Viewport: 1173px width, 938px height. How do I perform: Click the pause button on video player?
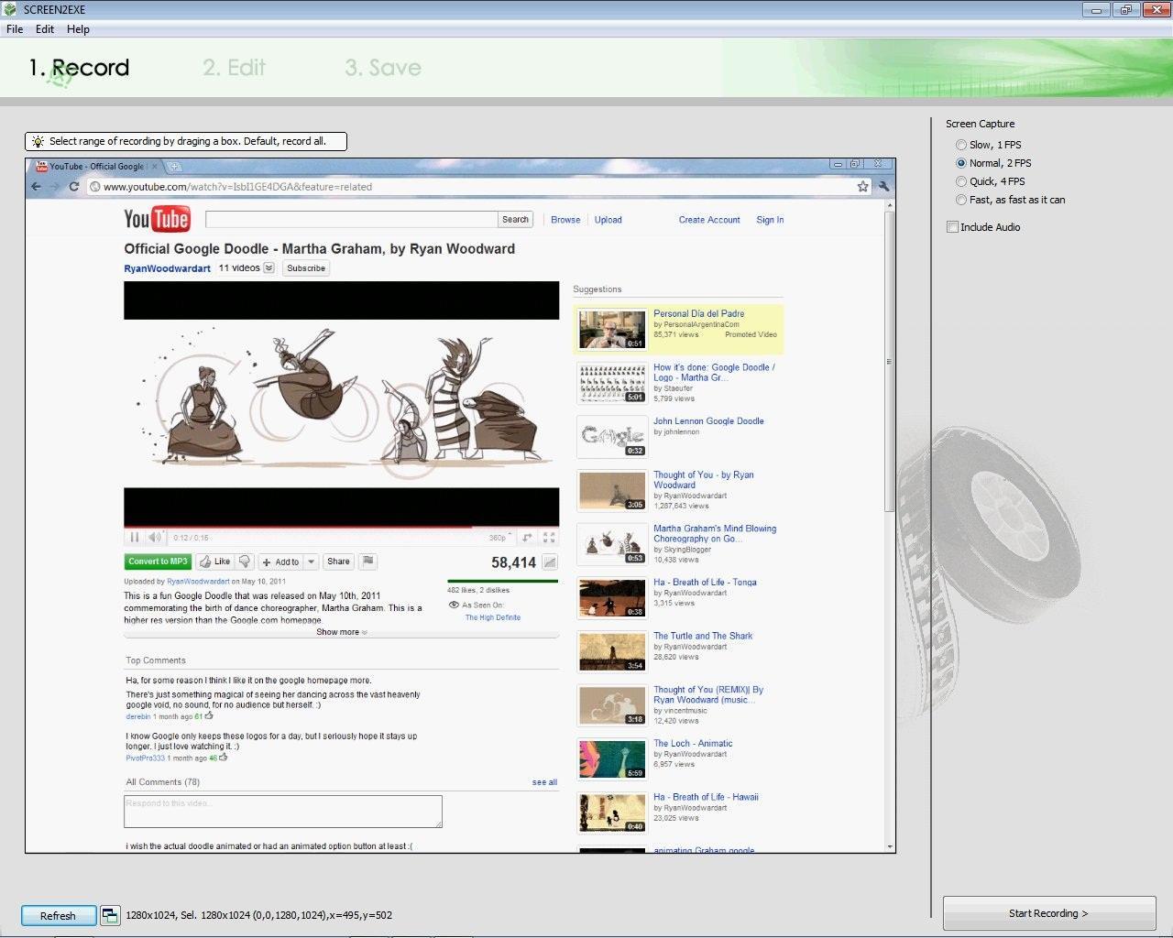point(135,538)
